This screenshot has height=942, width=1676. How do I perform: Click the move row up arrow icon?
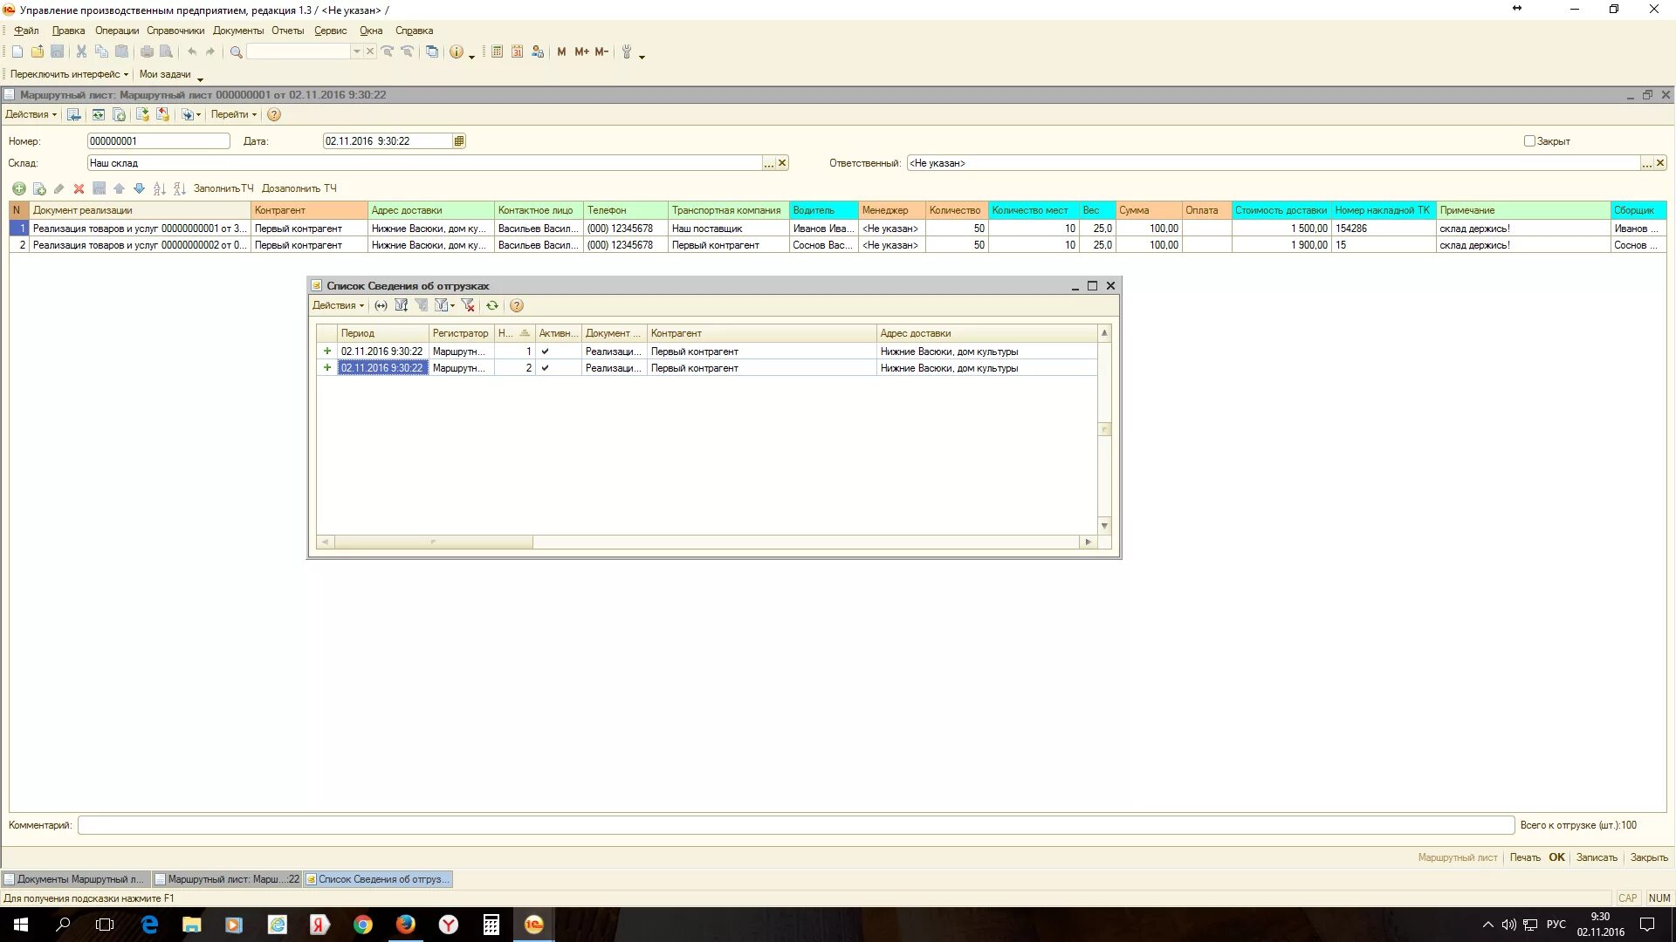coord(119,188)
